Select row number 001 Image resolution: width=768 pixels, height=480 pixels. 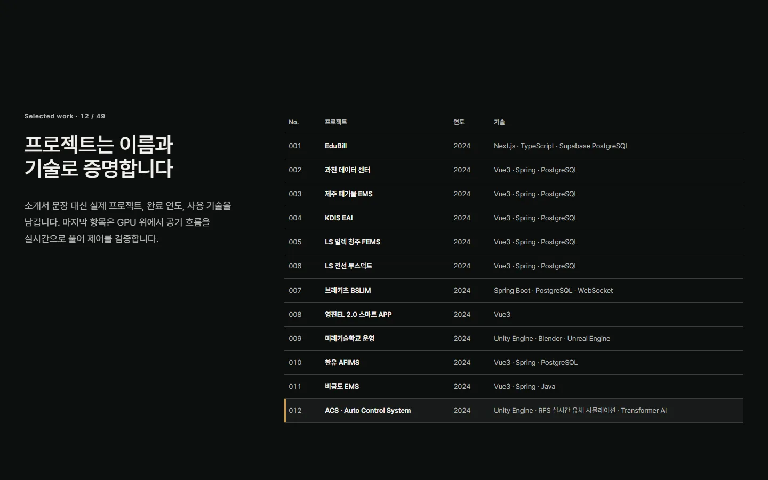295,146
